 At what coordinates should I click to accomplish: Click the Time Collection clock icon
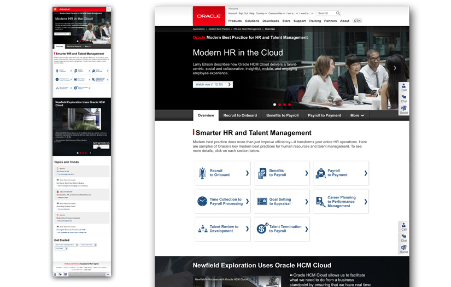(202, 201)
